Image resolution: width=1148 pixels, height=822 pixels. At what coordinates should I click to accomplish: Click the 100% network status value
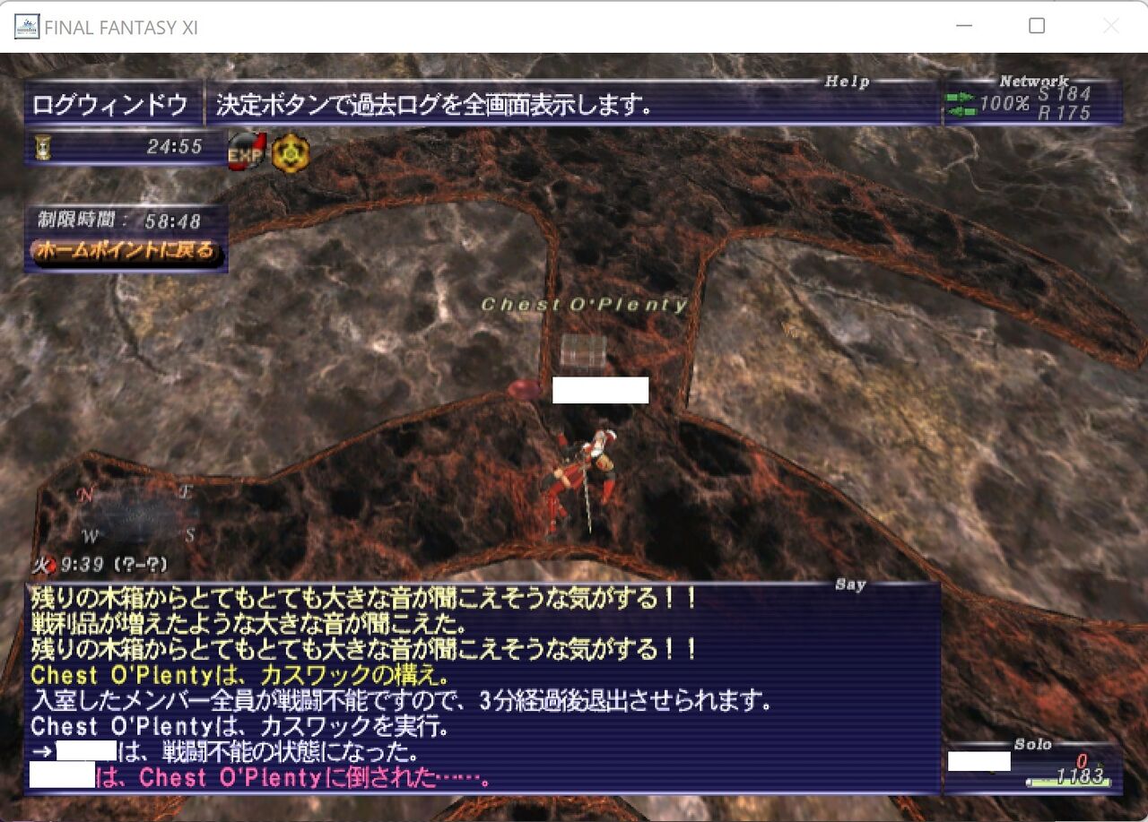tap(1004, 103)
